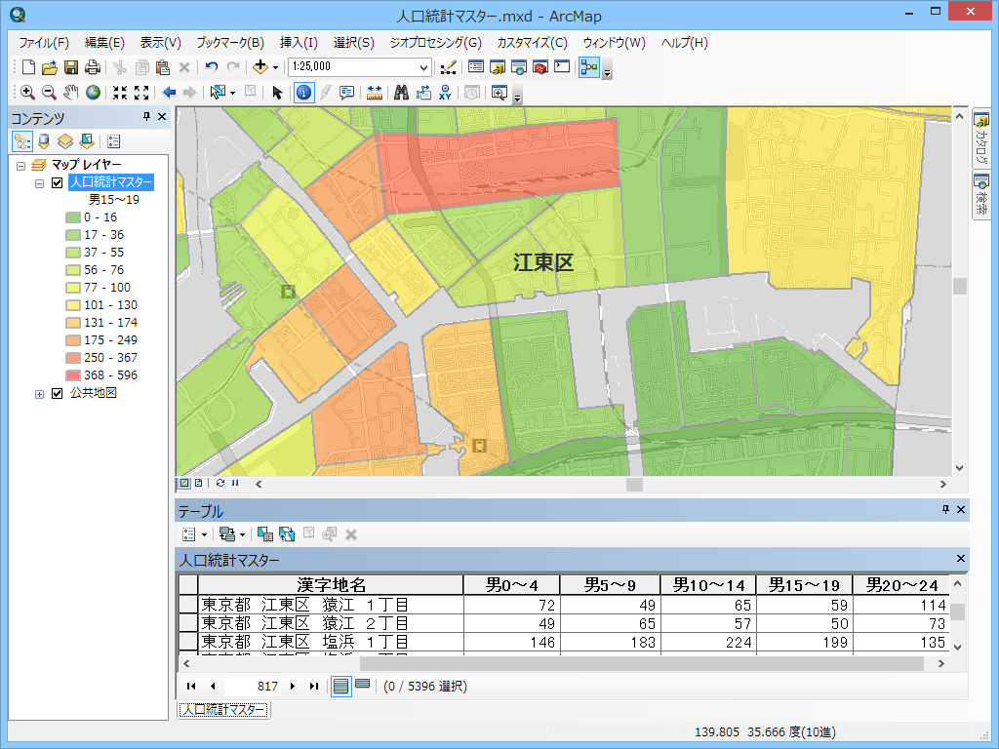The height and width of the screenshot is (749, 999).
Task: Select the Pan hand tool
Action: 70,93
